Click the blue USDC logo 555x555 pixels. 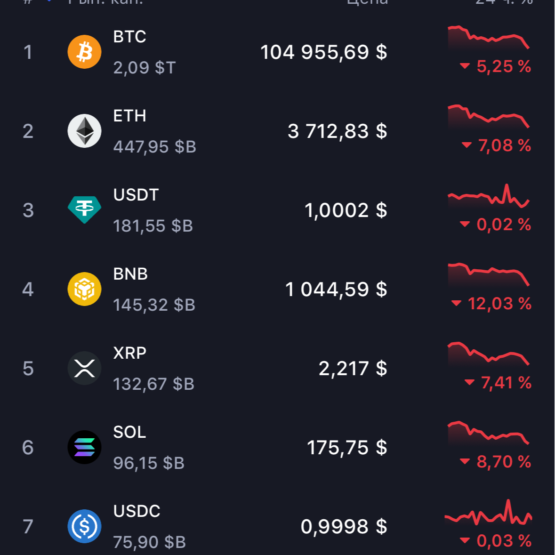click(x=84, y=526)
